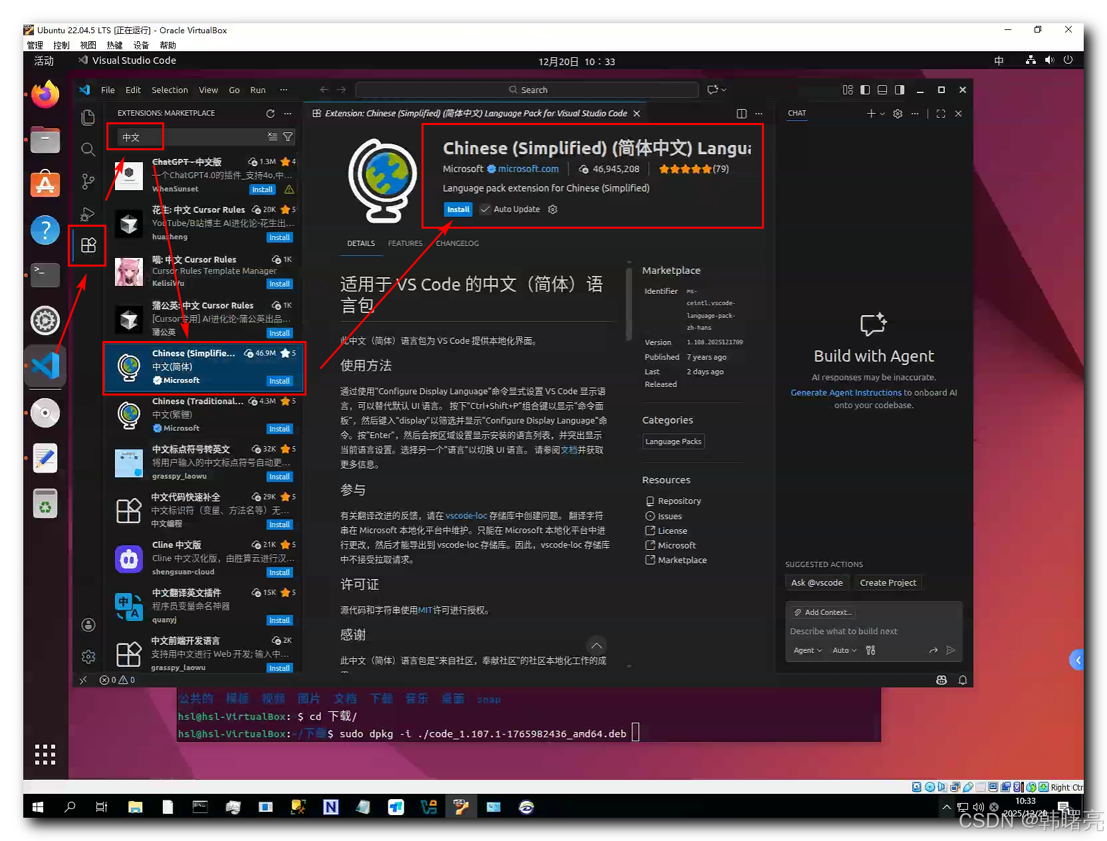Screen dimensions: 1107x841
Task: Toggle the Secondary Side Bar visibility
Action: [899, 90]
